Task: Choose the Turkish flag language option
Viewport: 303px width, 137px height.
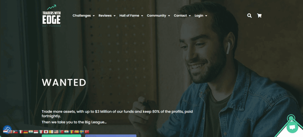Action: point(87,132)
